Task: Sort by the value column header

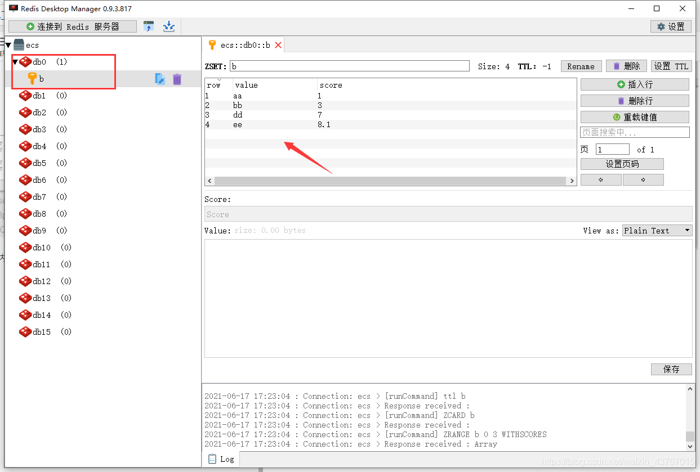Action: 275,85
